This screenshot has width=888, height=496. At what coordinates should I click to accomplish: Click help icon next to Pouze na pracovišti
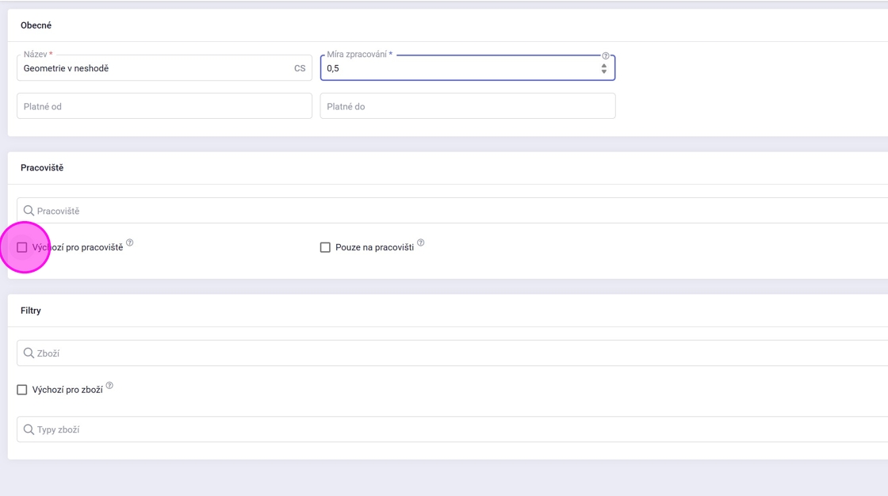pyautogui.click(x=421, y=243)
